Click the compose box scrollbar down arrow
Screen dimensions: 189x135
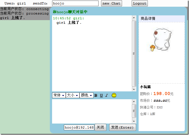coord(134,120)
